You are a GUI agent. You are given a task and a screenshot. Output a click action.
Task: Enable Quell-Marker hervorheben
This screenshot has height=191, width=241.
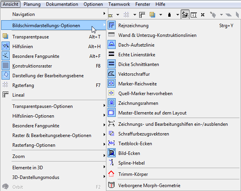pyautogui.click(x=173, y=94)
